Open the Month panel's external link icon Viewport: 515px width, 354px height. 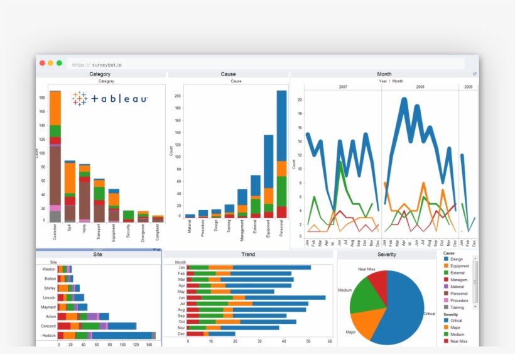(x=474, y=74)
